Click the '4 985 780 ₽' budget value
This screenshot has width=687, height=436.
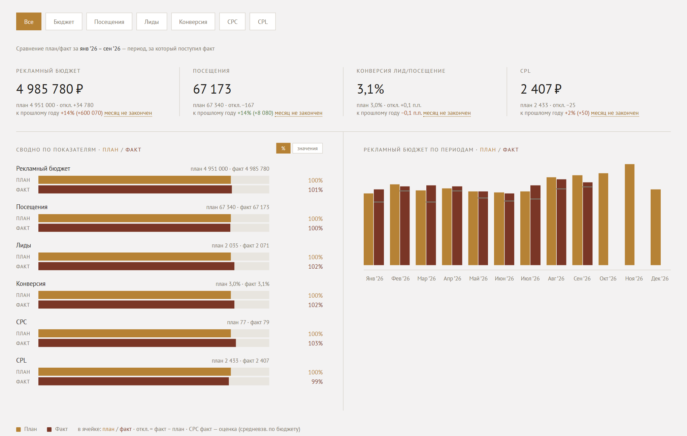(50, 89)
